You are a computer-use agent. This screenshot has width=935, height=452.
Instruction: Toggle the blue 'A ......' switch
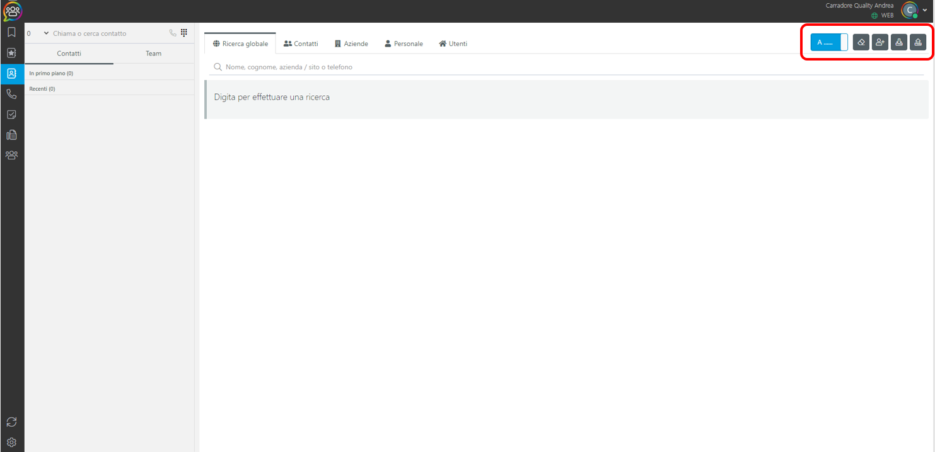829,42
